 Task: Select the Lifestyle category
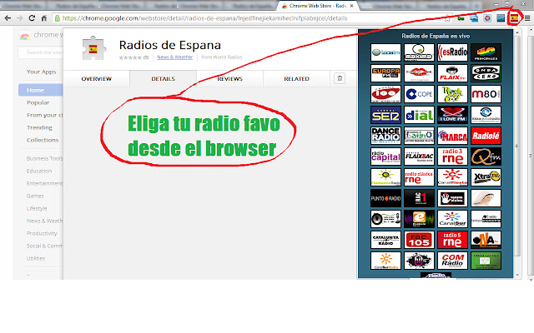pyautogui.click(x=37, y=208)
